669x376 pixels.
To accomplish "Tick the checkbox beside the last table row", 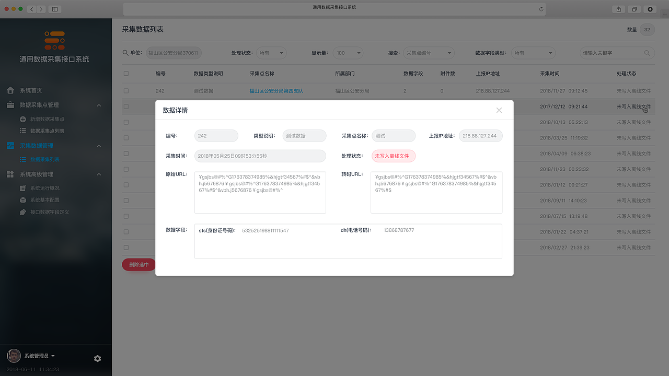I will click(125, 247).
